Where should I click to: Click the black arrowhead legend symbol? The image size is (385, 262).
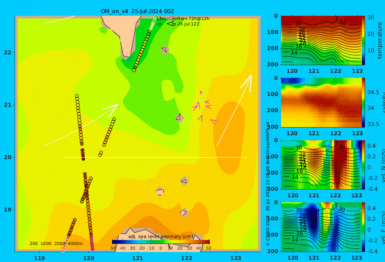(x=170, y=24)
